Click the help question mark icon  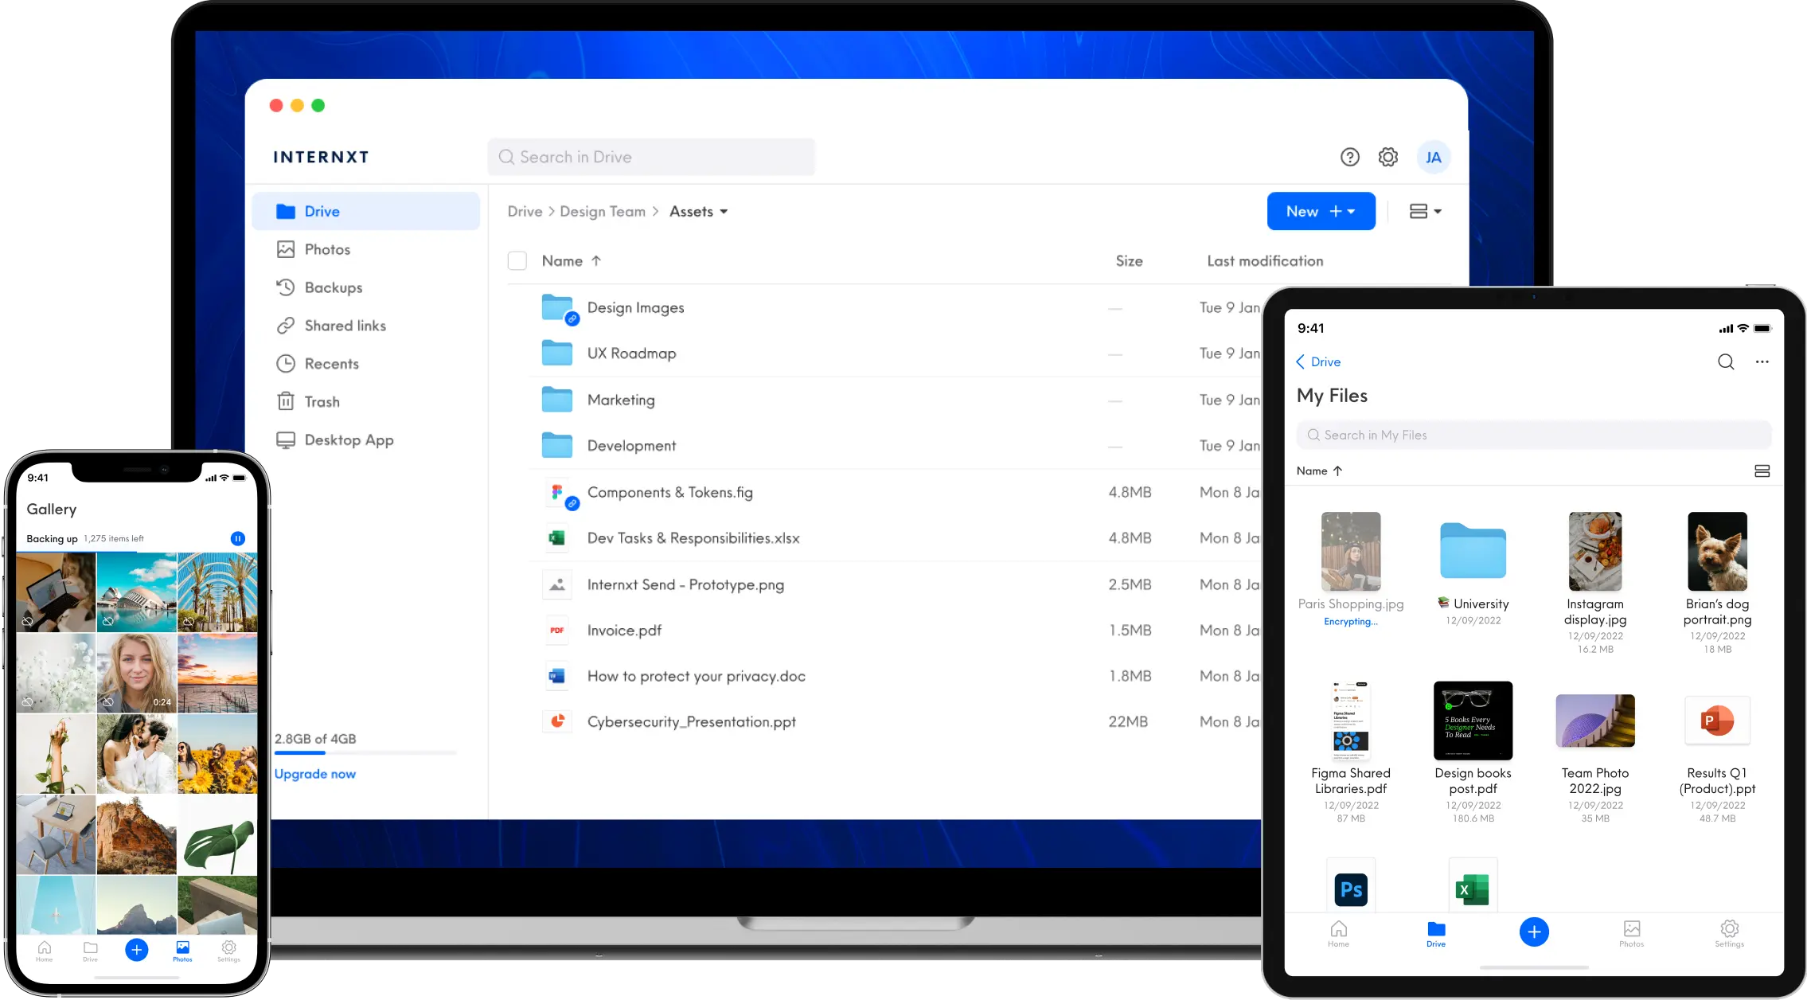[1350, 156]
